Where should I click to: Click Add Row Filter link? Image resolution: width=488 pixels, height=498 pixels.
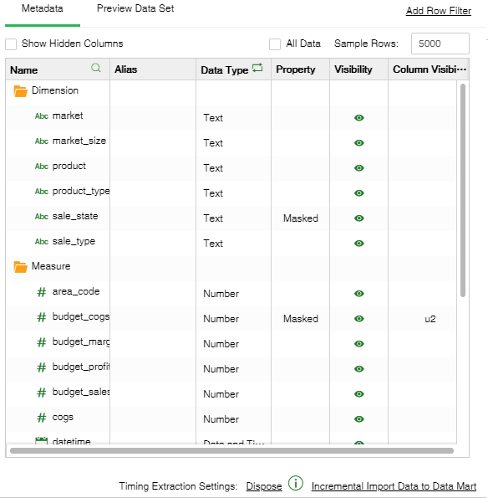point(439,11)
